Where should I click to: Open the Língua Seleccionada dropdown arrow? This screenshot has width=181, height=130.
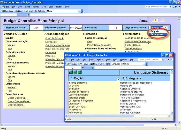166,28
